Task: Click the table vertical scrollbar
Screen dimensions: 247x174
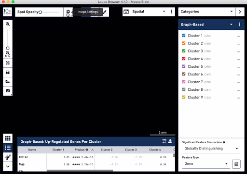Action: click(x=174, y=155)
